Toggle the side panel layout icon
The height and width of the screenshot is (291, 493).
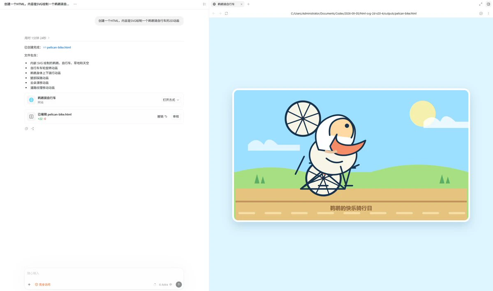point(488,4)
